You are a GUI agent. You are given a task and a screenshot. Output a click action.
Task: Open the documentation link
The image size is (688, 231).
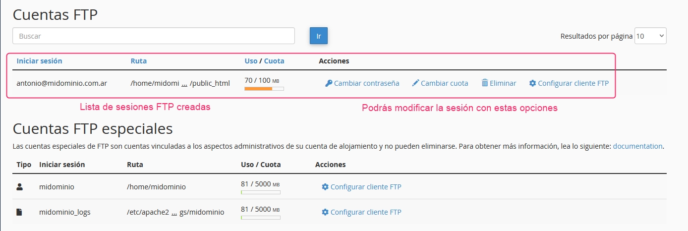click(637, 146)
